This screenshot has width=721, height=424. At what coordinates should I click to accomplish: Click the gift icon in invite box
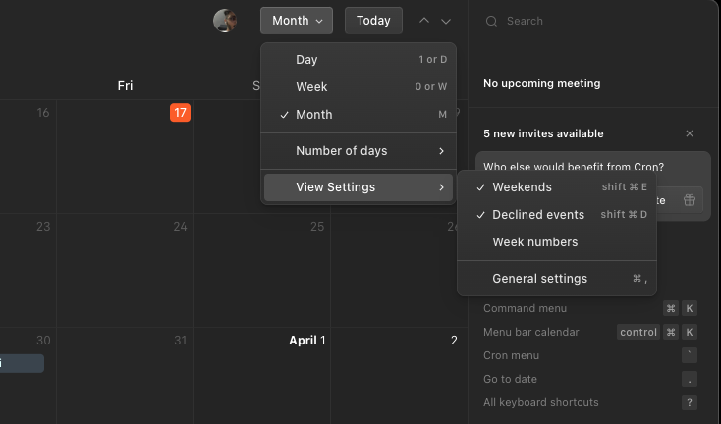point(690,200)
